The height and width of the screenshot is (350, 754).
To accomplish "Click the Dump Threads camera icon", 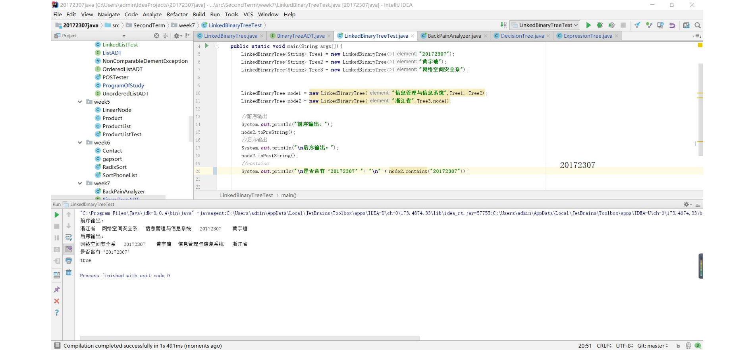I will click(57, 249).
